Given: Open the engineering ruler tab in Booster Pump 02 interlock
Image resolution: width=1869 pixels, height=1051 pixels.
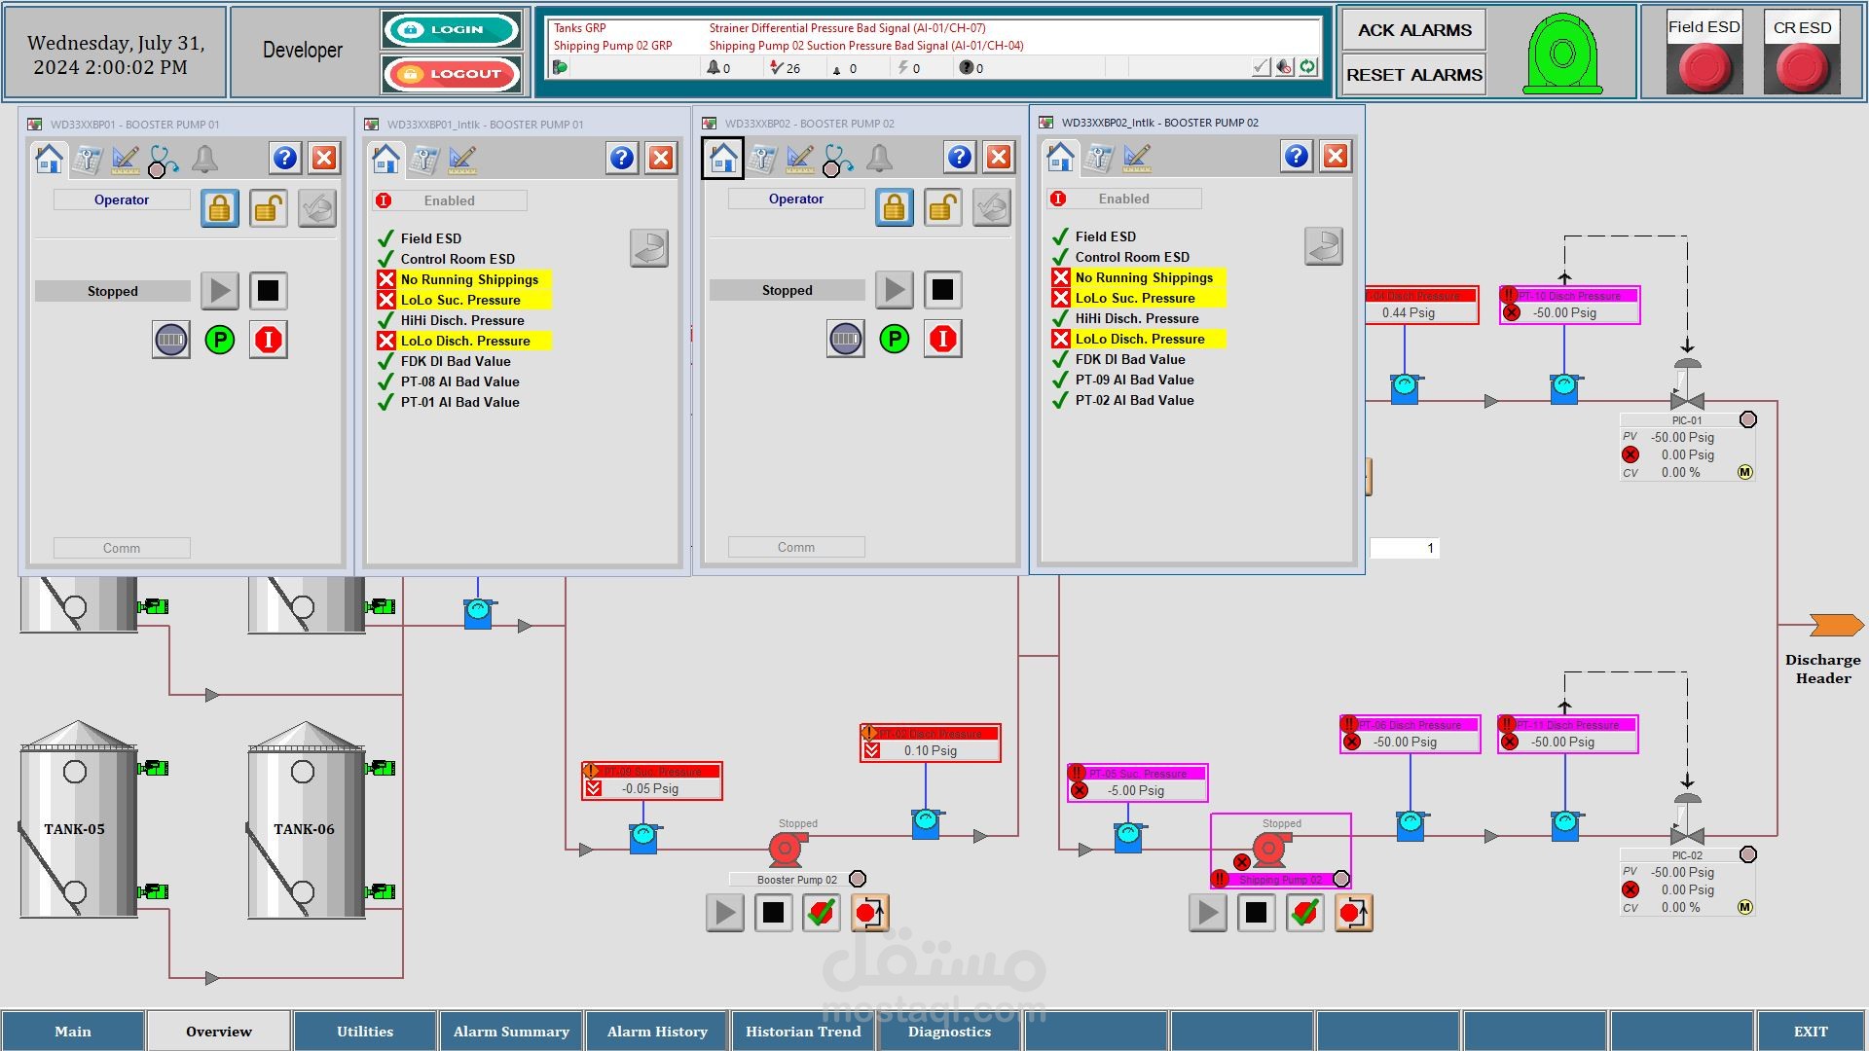Looking at the screenshot, I should pos(1136,157).
